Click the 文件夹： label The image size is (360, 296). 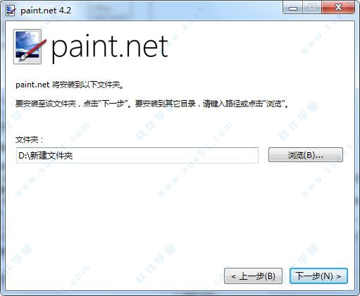30,140
